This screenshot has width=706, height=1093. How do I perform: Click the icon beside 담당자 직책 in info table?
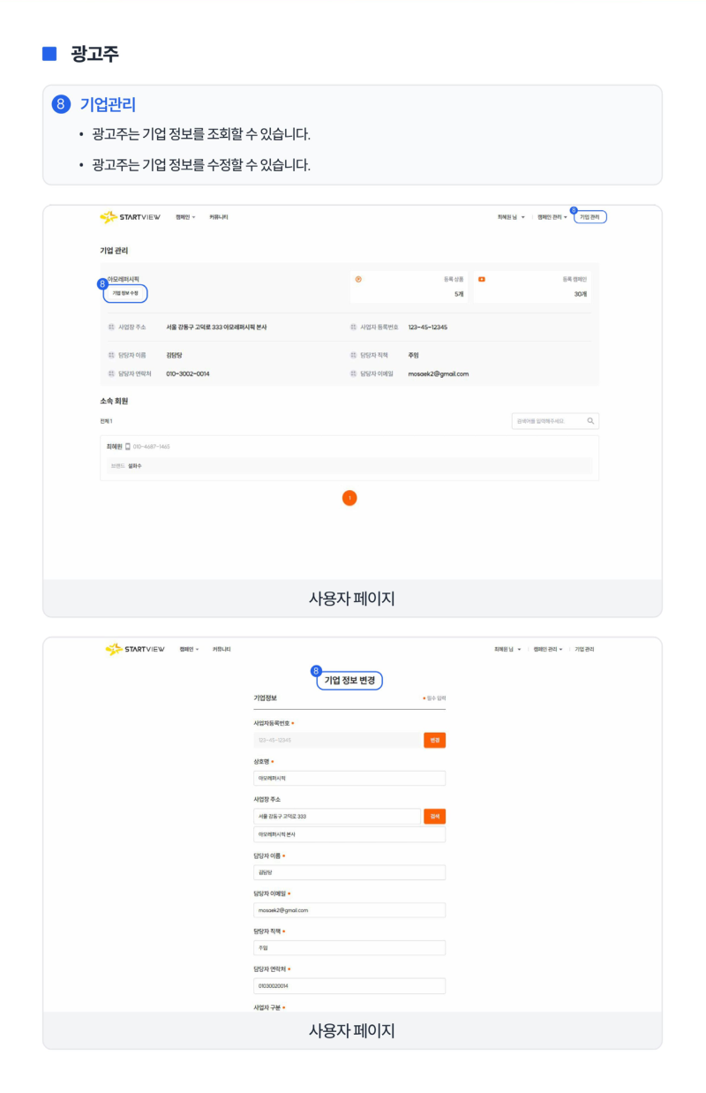point(353,355)
